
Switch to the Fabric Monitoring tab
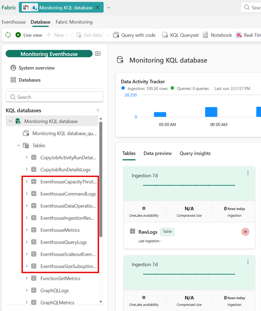74,22
